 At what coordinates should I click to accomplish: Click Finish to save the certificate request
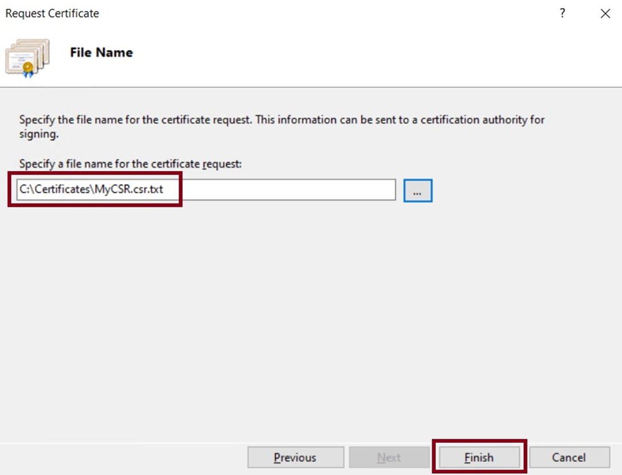coord(479,457)
